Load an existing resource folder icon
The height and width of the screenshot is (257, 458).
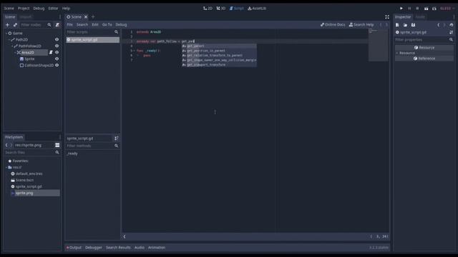[x=406, y=25]
